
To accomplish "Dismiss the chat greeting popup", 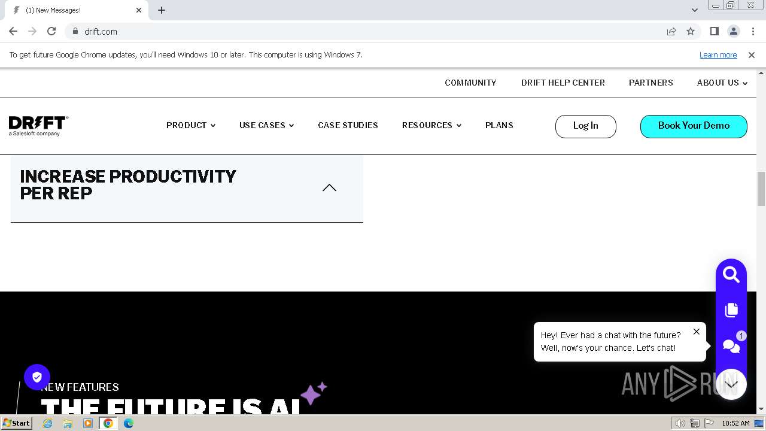I will [x=696, y=332].
